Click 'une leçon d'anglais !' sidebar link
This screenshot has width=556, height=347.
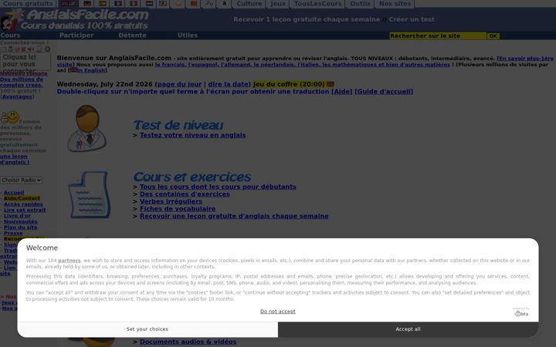[15, 160]
